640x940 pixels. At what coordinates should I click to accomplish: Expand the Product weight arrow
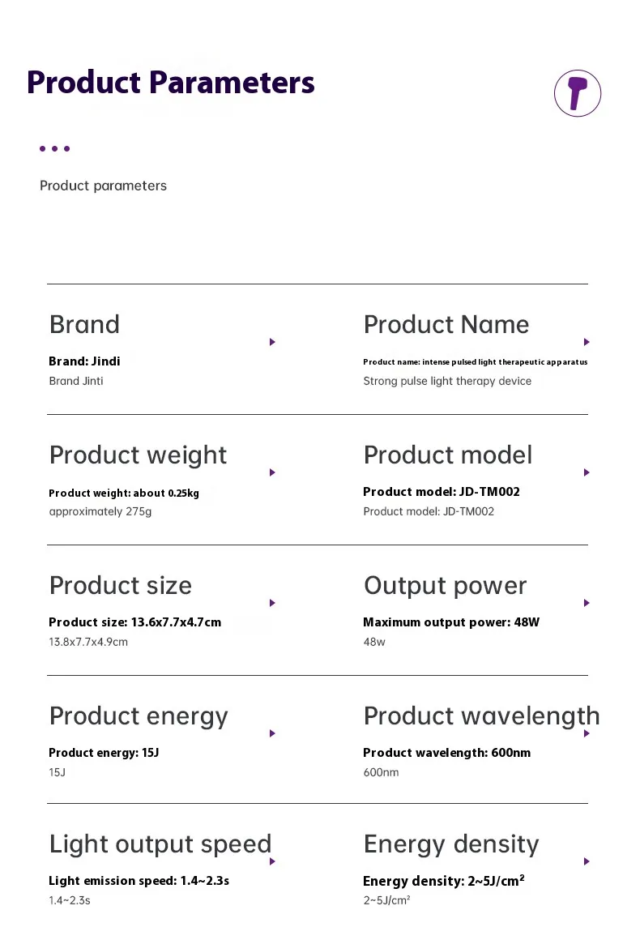point(272,472)
